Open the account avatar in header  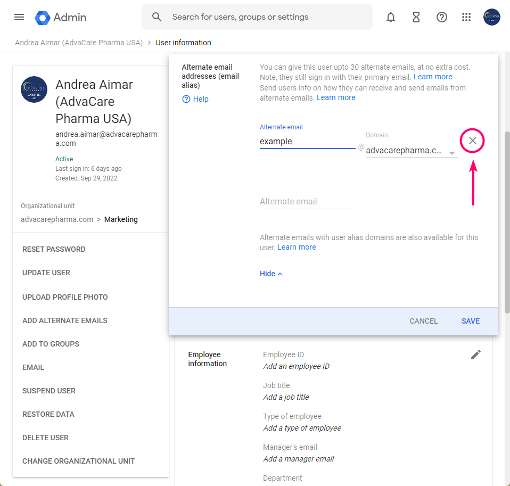(x=491, y=17)
